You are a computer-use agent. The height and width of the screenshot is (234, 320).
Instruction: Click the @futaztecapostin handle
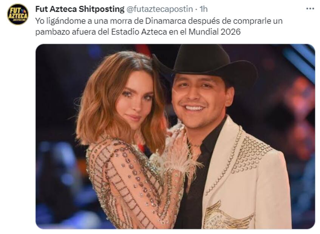point(160,9)
